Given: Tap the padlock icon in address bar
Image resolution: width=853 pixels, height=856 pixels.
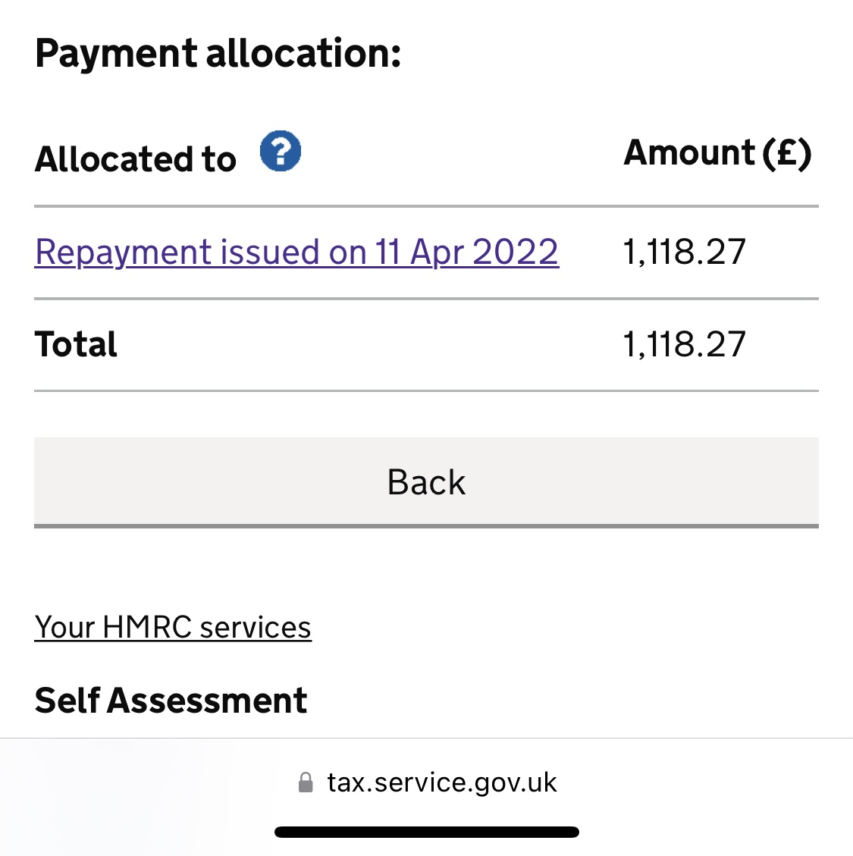Looking at the screenshot, I should [306, 782].
